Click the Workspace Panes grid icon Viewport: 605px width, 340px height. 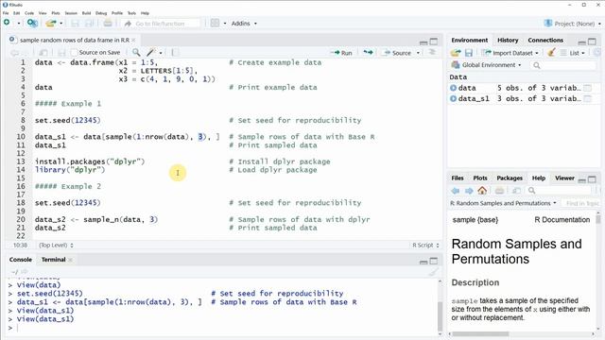coord(215,23)
